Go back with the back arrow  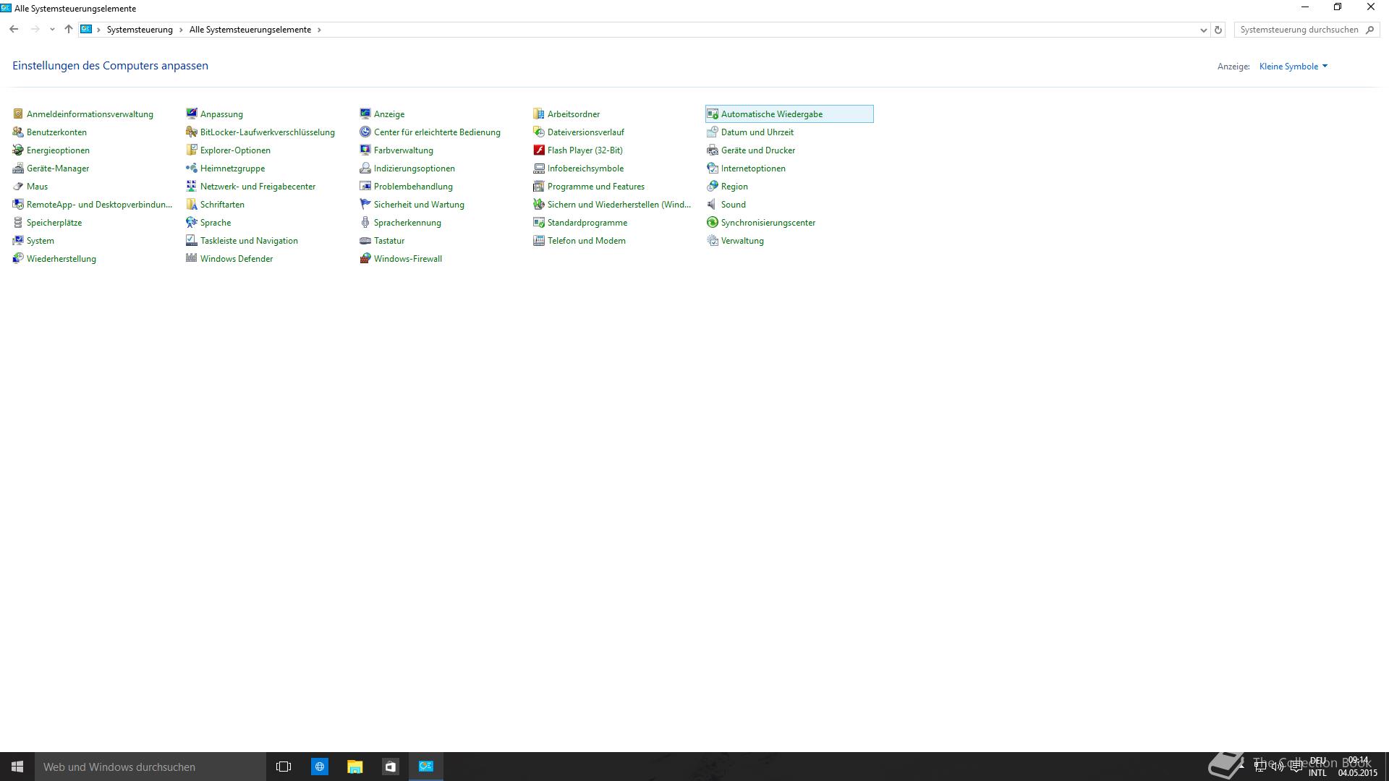14,30
